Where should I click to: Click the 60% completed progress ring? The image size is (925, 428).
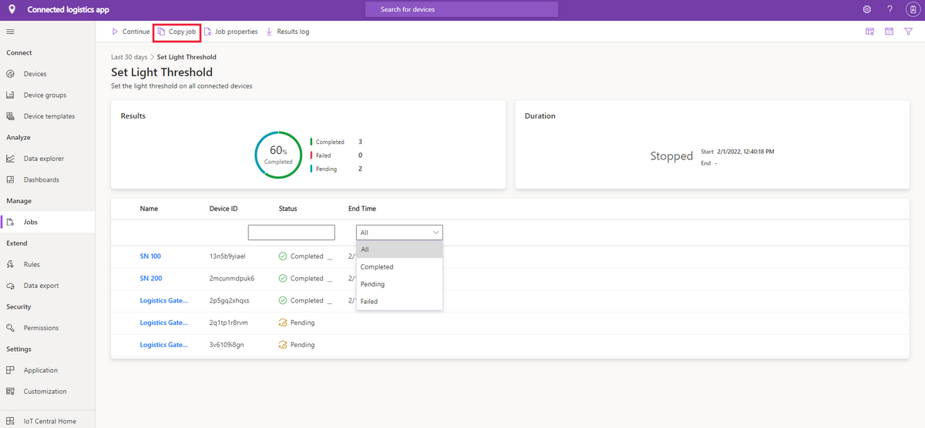[x=278, y=155]
